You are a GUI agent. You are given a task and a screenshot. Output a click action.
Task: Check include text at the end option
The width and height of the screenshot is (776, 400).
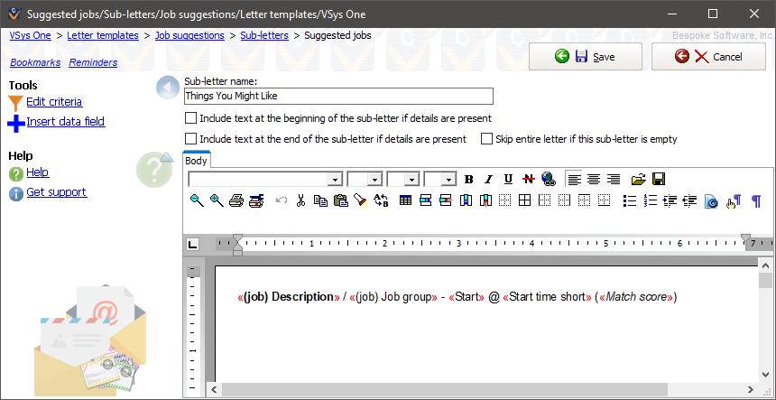pyautogui.click(x=190, y=139)
